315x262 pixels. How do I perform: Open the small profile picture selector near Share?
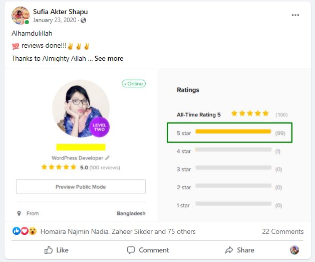point(294,250)
